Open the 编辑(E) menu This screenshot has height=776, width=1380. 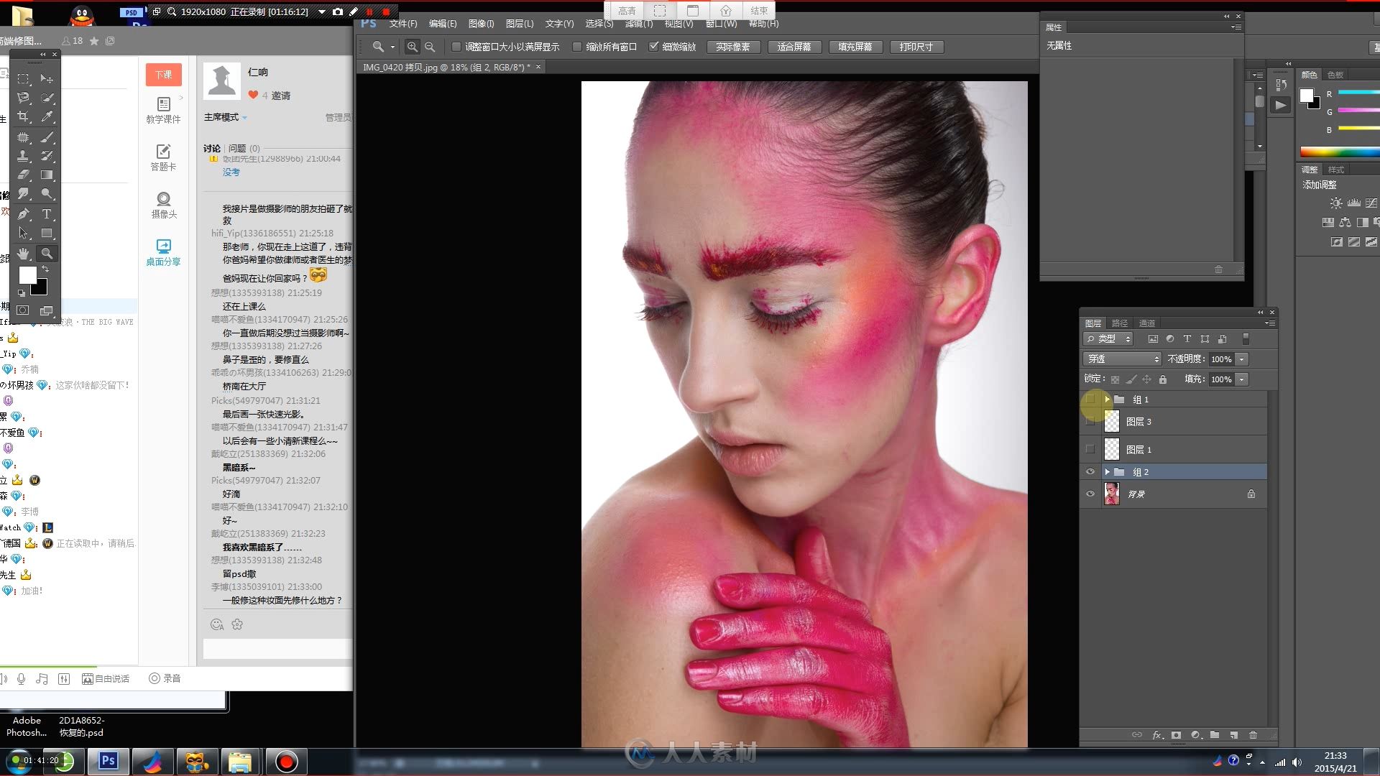click(x=443, y=24)
